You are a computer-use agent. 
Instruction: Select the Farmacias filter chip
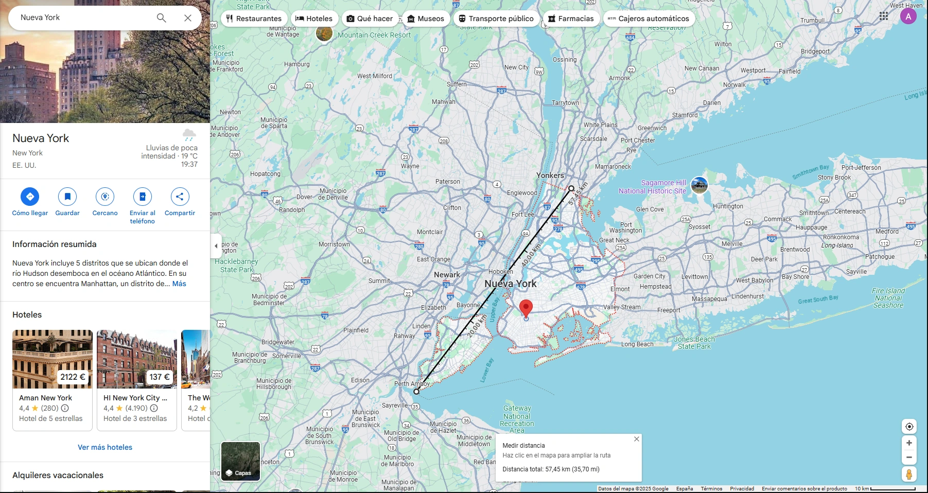tap(571, 19)
